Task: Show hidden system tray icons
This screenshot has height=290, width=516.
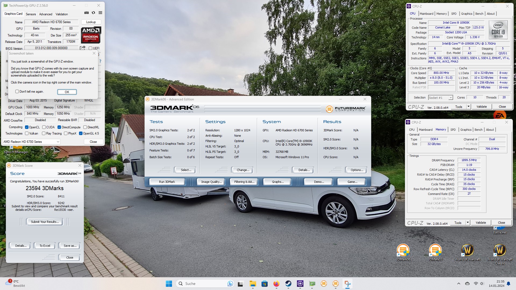Action: [x=458, y=284]
